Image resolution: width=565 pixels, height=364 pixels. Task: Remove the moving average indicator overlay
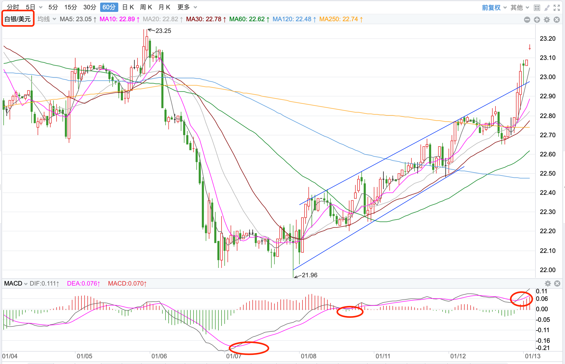coord(556,20)
